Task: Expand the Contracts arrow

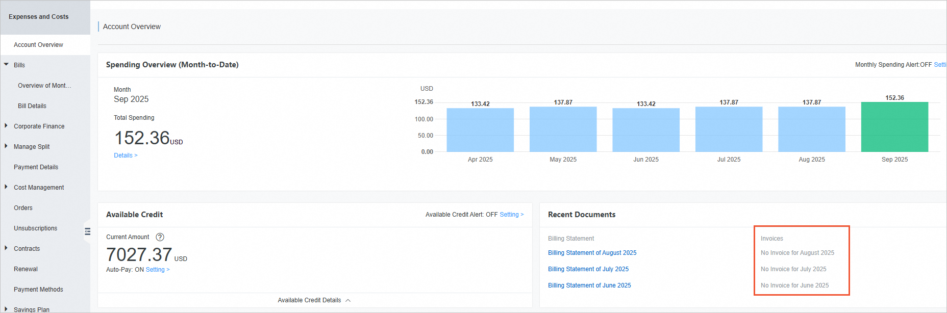Action: tap(6, 248)
